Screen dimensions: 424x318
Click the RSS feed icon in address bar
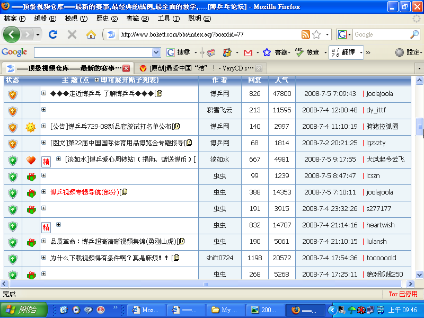coord(306,34)
